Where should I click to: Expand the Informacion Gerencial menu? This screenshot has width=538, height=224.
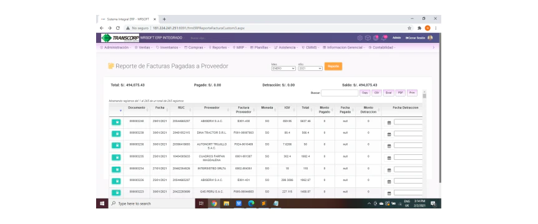pos(344,47)
